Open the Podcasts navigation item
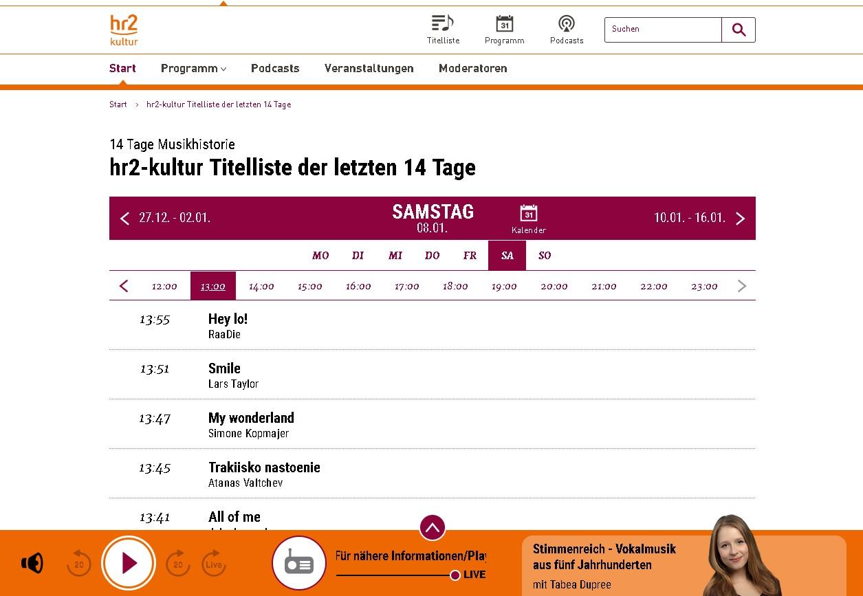 [275, 69]
